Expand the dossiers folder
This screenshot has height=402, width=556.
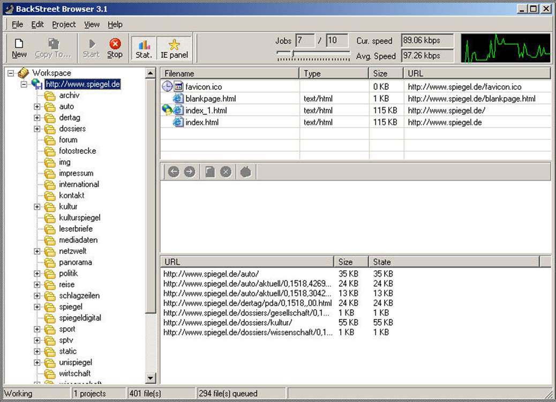click(37, 129)
